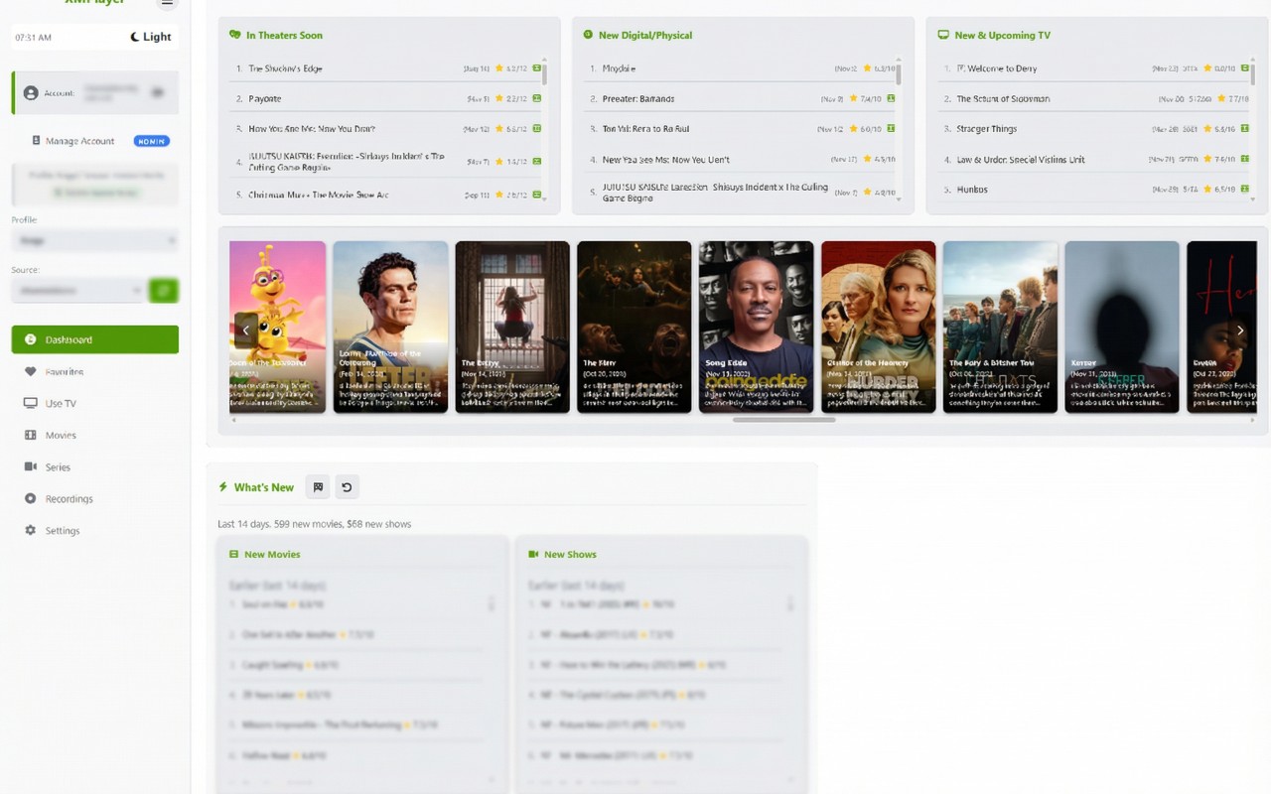Click green icon on Law & Order row

[x=1245, y=159]
